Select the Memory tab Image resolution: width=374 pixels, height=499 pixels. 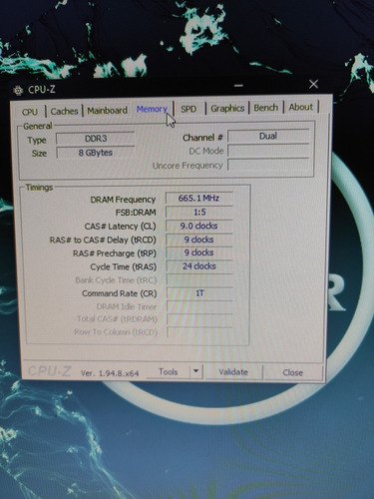tap(152, 109)
